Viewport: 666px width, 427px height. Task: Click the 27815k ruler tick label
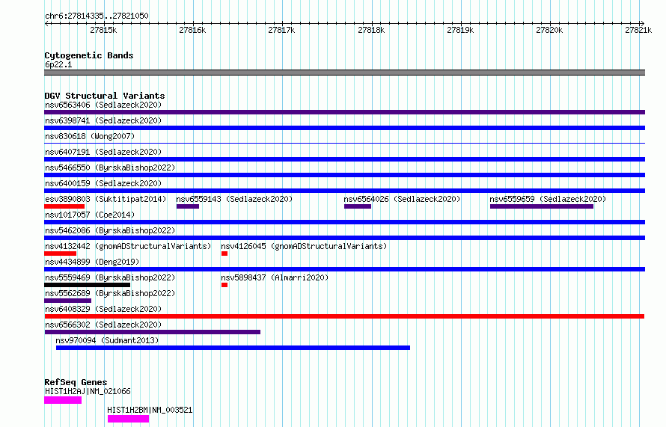[103, 30]
